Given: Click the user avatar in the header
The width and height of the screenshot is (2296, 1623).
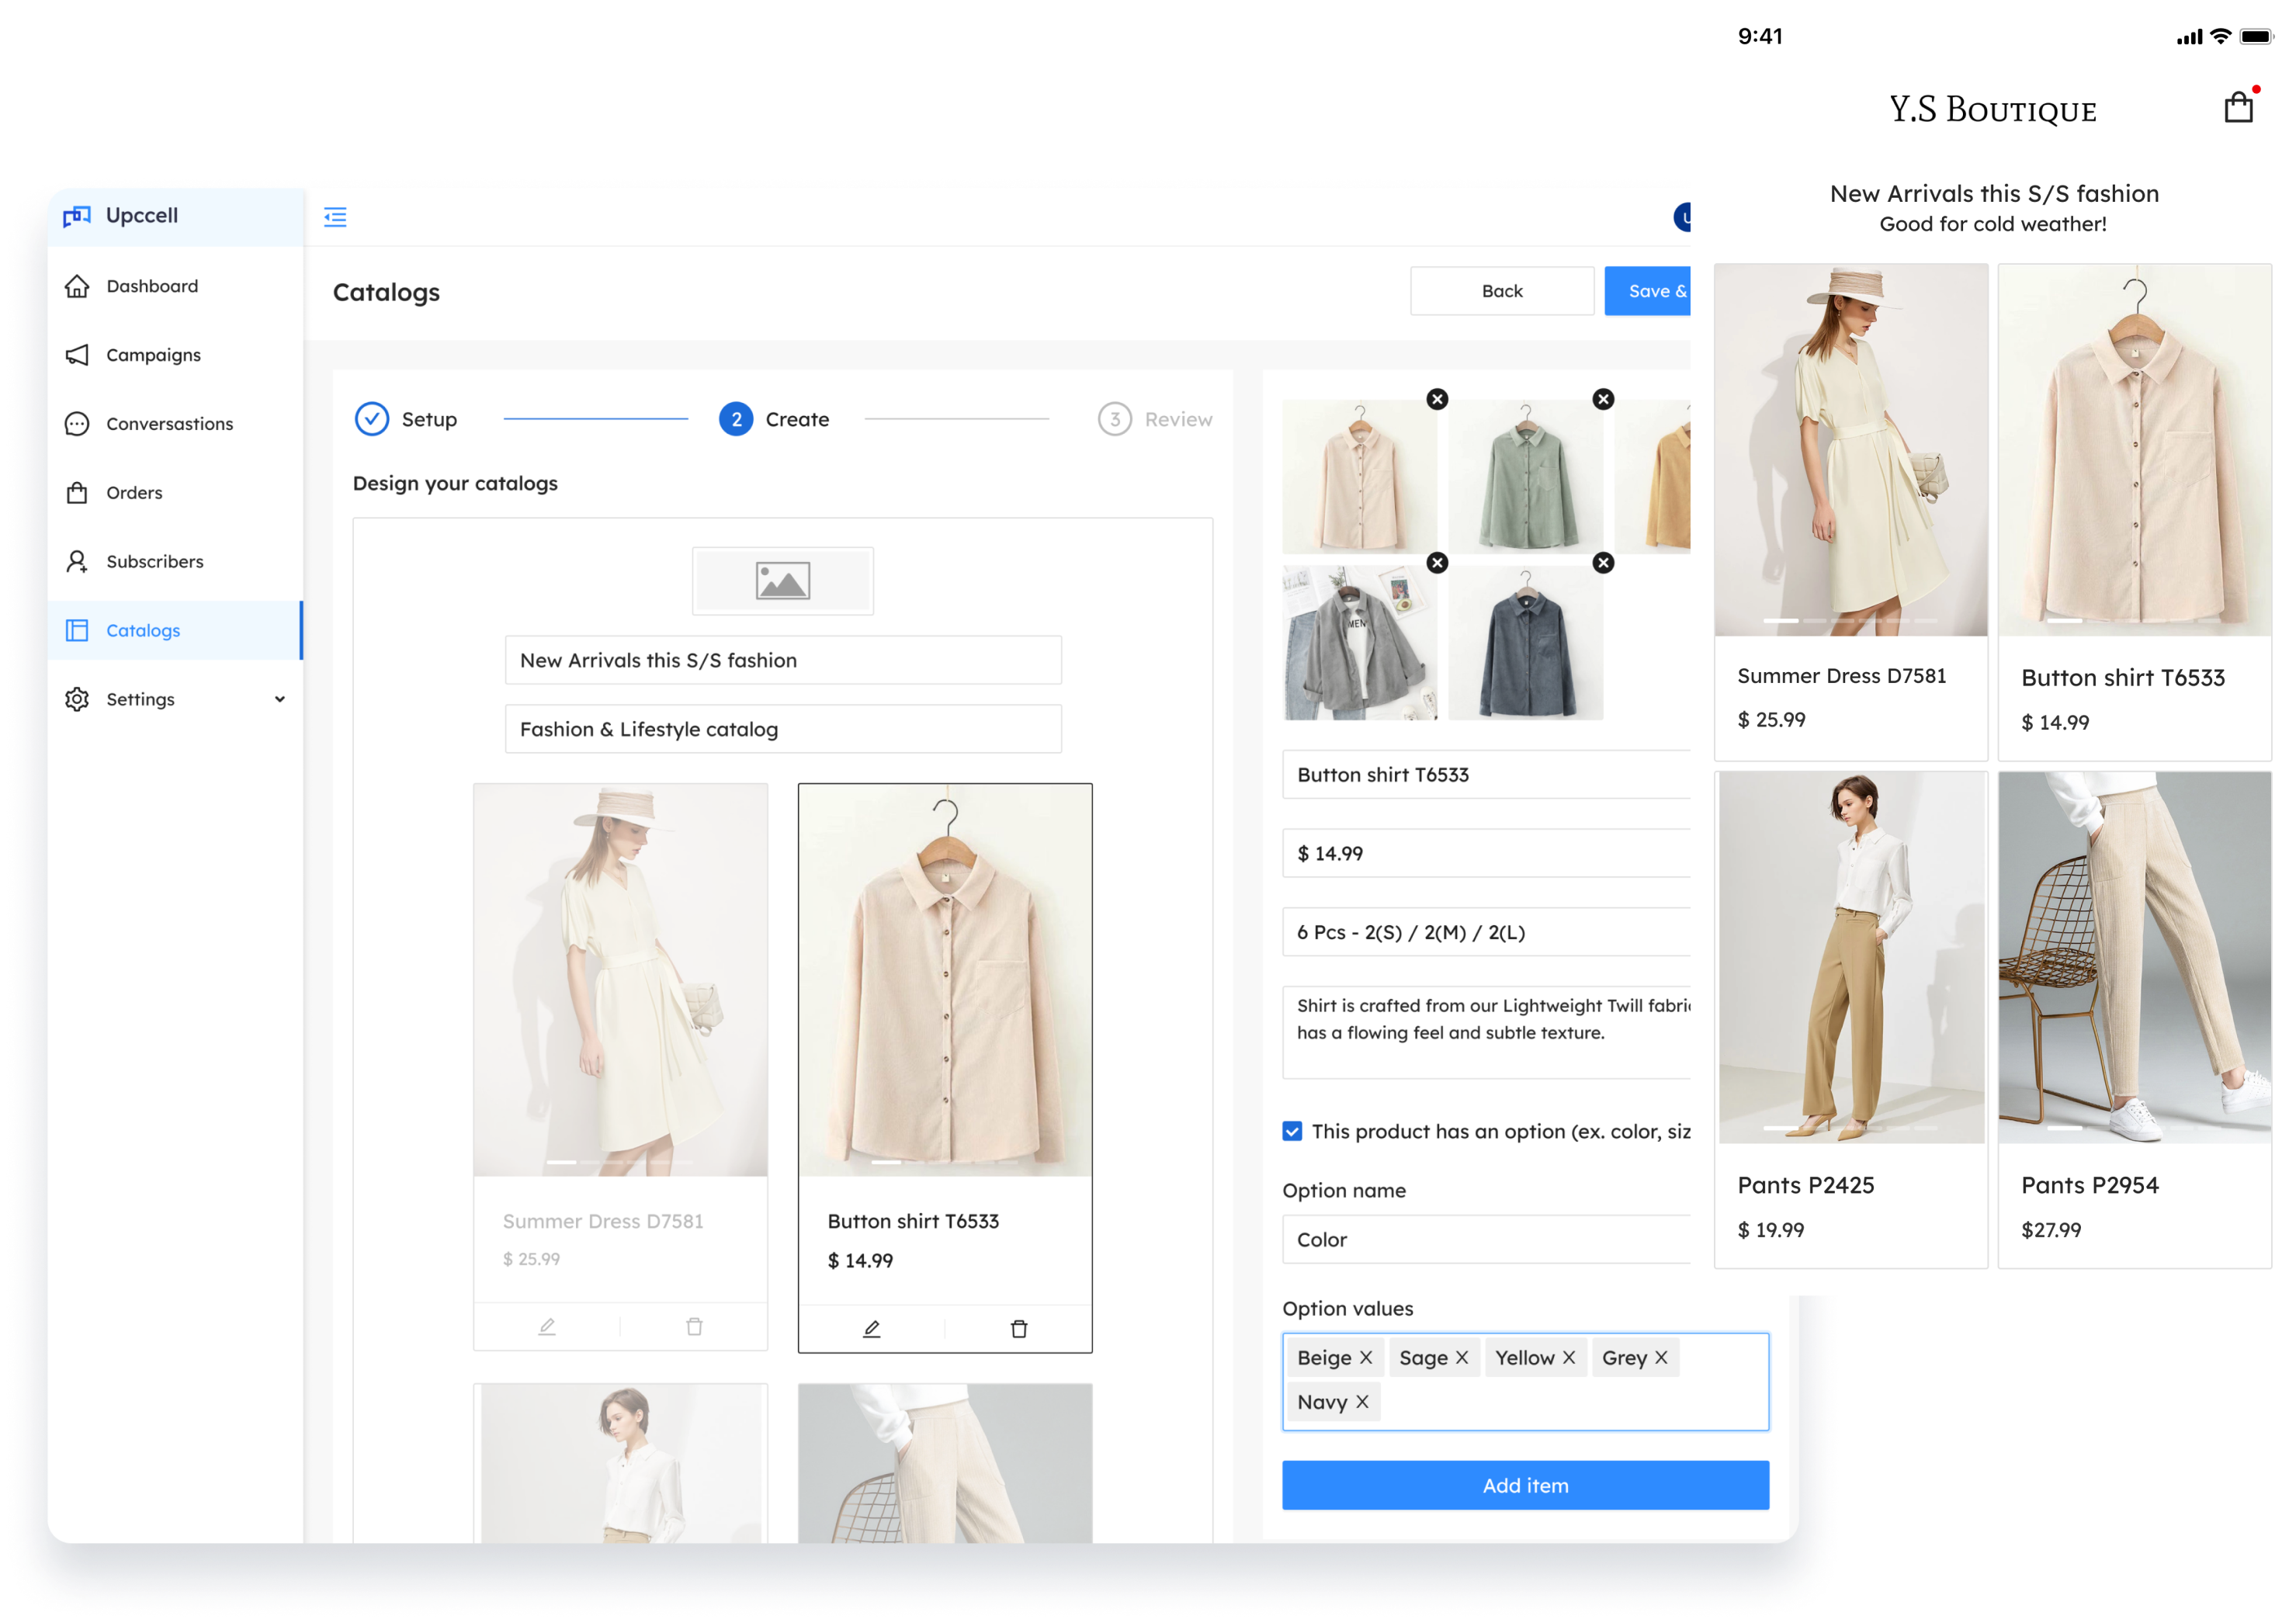Looking at the screenshot, I should point(1683,217).
